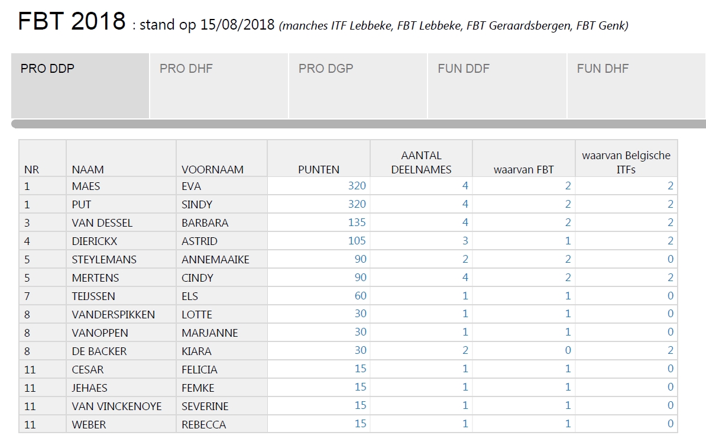Viewport: 706px width, 445px height.
Task: Select the WEBER name cell
Action: 121,424
